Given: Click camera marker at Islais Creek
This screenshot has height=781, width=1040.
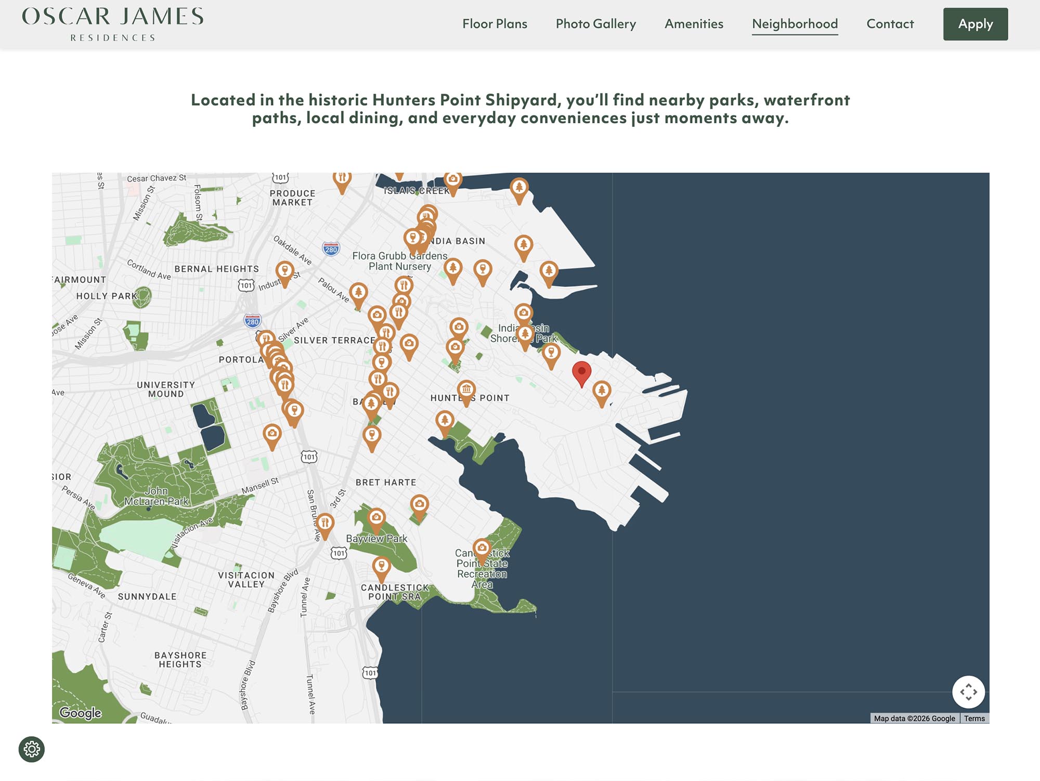Looking at the screenshot, I should point(453,184).
